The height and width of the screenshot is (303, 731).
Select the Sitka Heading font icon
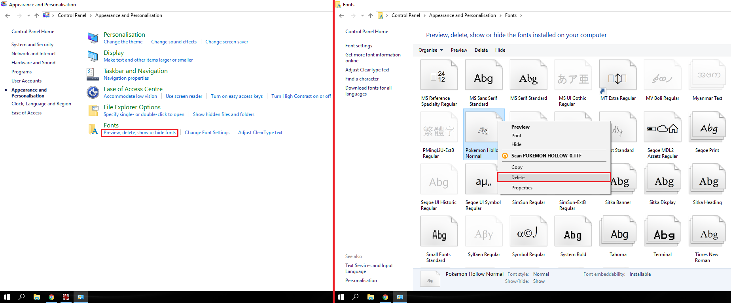pyautogui.click(x=707, y=179)
